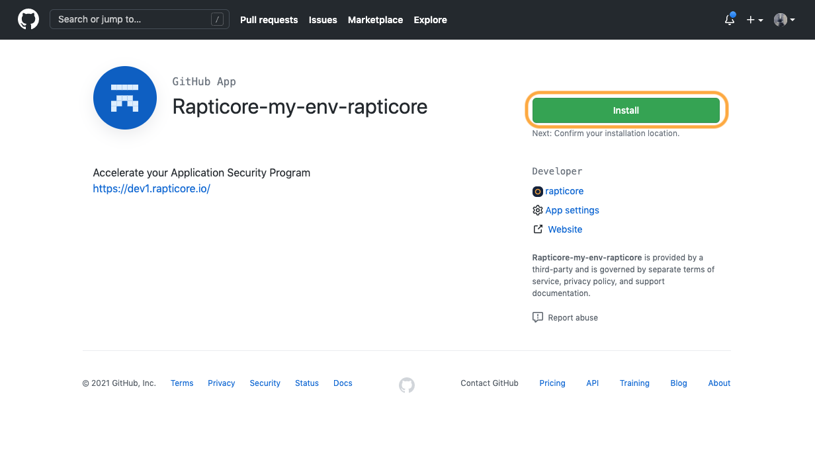Image resolution: width=815 pixels, height=458 pixels.
Task: Open Terms in footer
Action: click(182, 383)
